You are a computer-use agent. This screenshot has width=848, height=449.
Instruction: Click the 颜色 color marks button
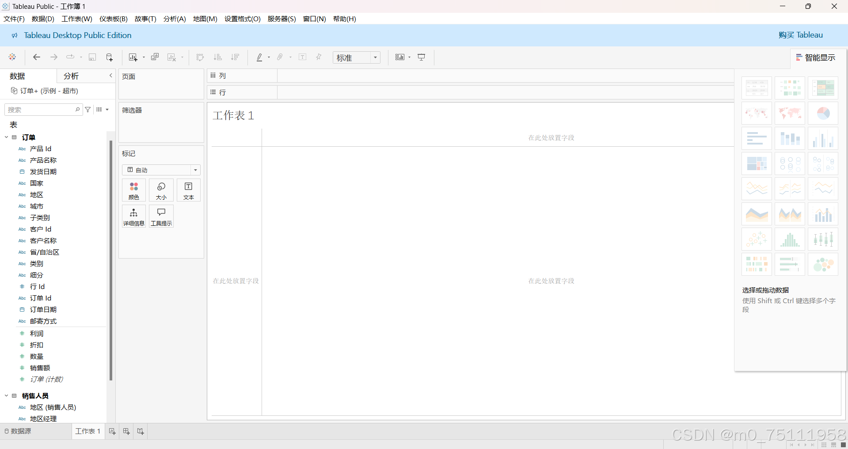[134, 190]
